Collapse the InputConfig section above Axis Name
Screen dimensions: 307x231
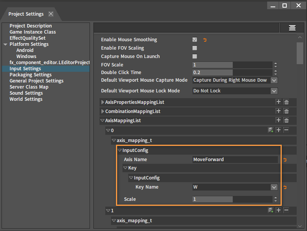tap(119, 150)
